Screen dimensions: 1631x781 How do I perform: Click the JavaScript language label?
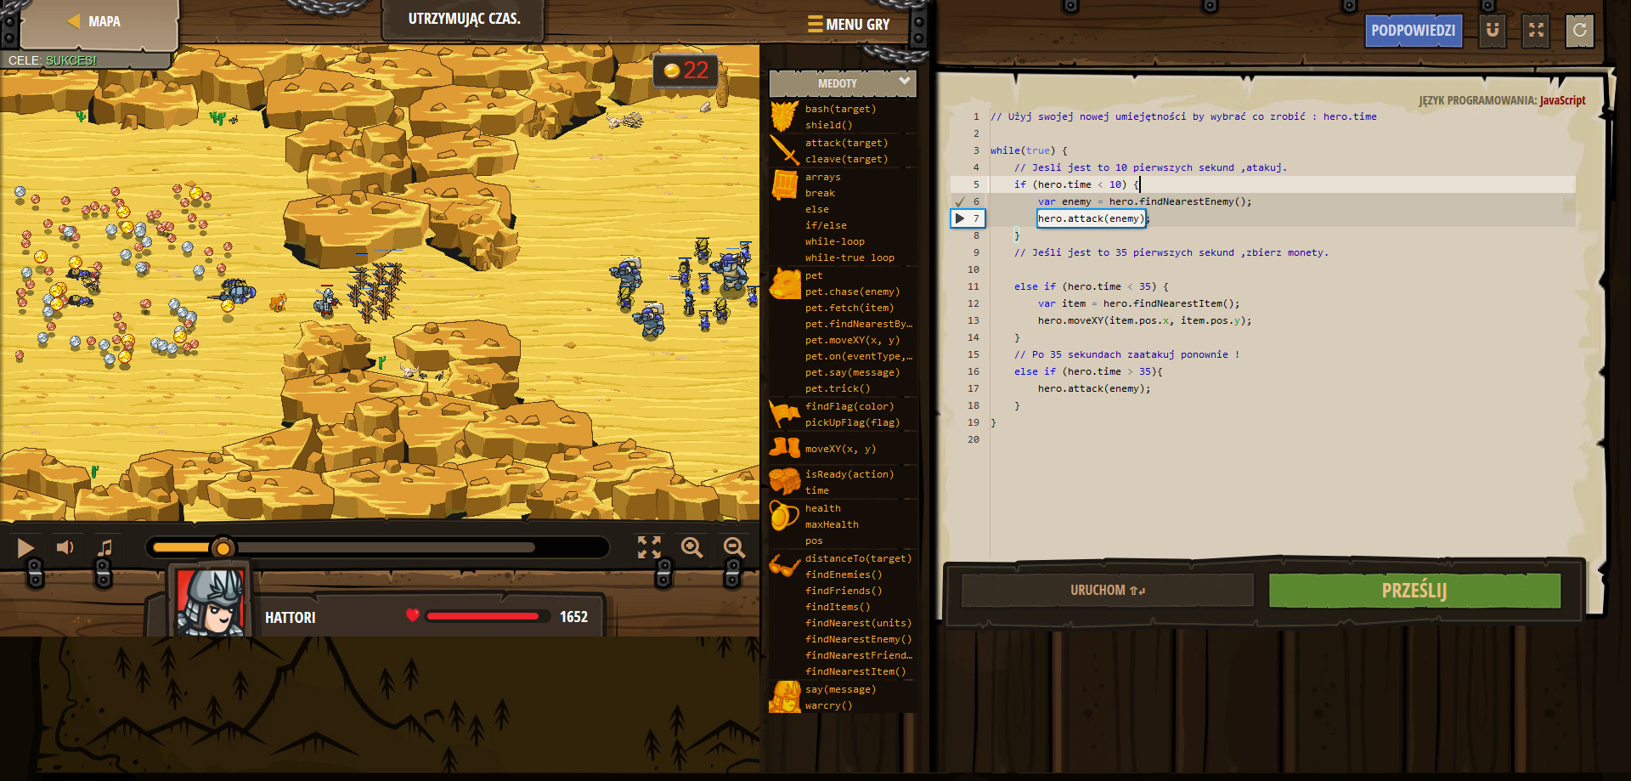coord(1562,100)
